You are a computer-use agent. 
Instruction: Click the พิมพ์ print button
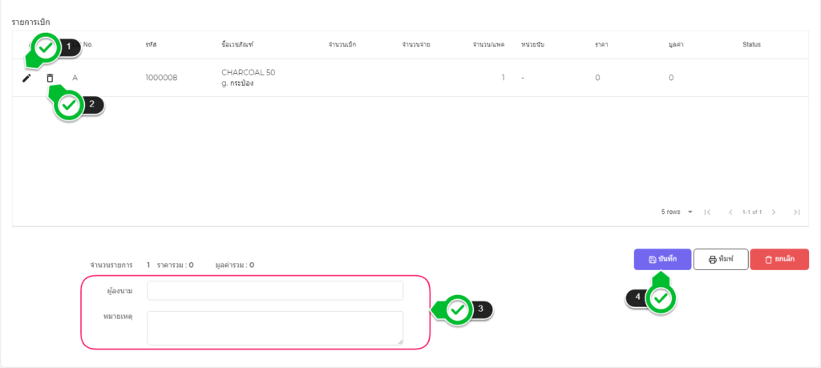click(720, 260)
